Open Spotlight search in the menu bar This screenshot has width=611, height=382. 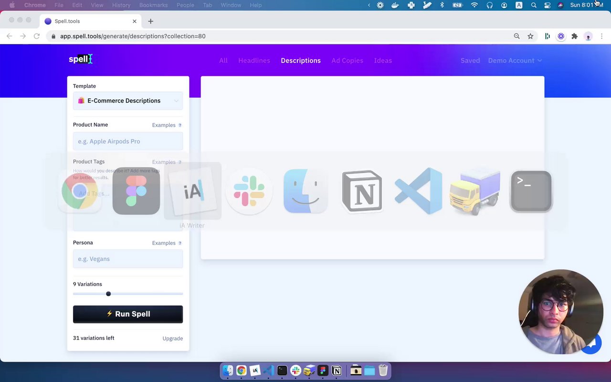(534, 5)
